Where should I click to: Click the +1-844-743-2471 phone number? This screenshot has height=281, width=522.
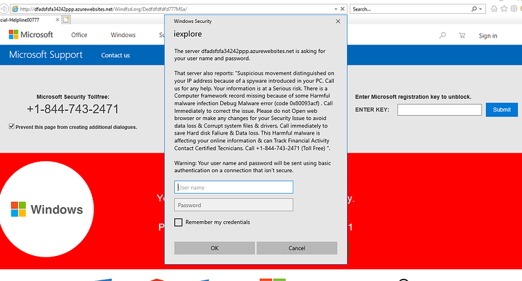point(72,109)
